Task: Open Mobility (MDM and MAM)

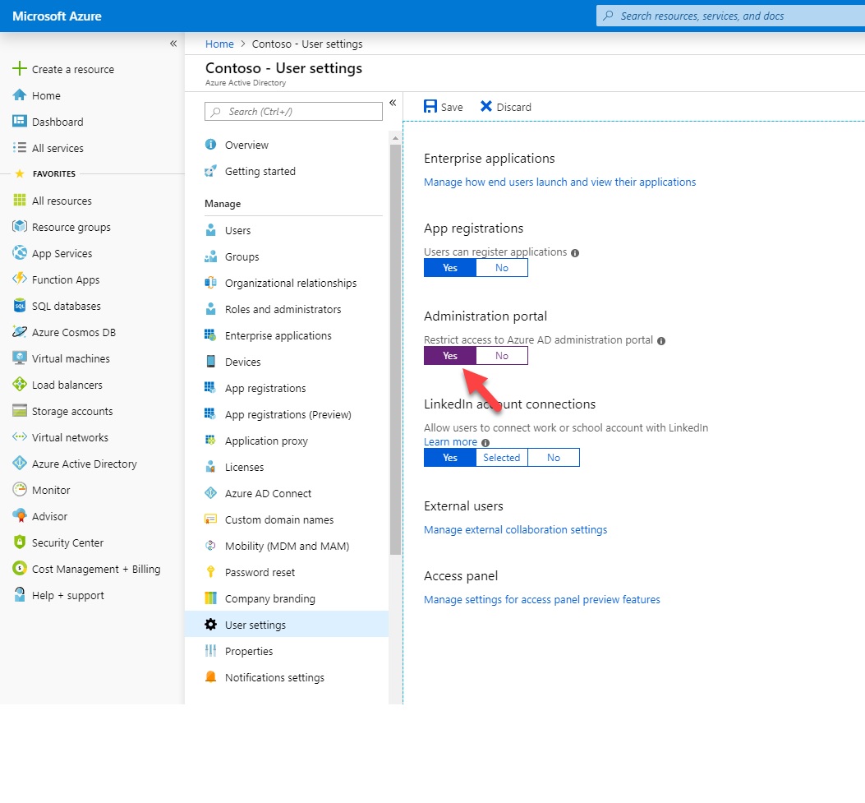Action: click(287, 546)
